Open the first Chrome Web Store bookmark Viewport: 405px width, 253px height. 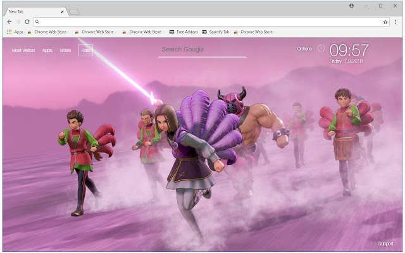click(48, 32)
